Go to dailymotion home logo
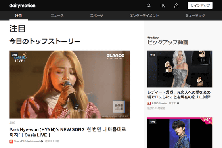The height and width of the screenshot is (148, 222). [22, 6]
